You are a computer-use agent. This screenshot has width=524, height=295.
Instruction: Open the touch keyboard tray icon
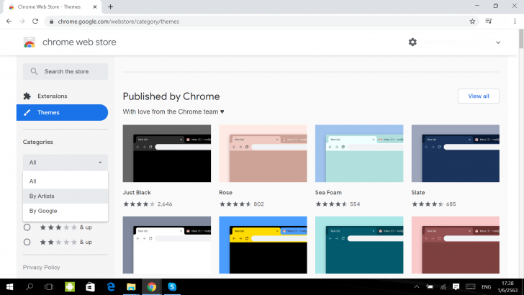[x=471, y=286]
